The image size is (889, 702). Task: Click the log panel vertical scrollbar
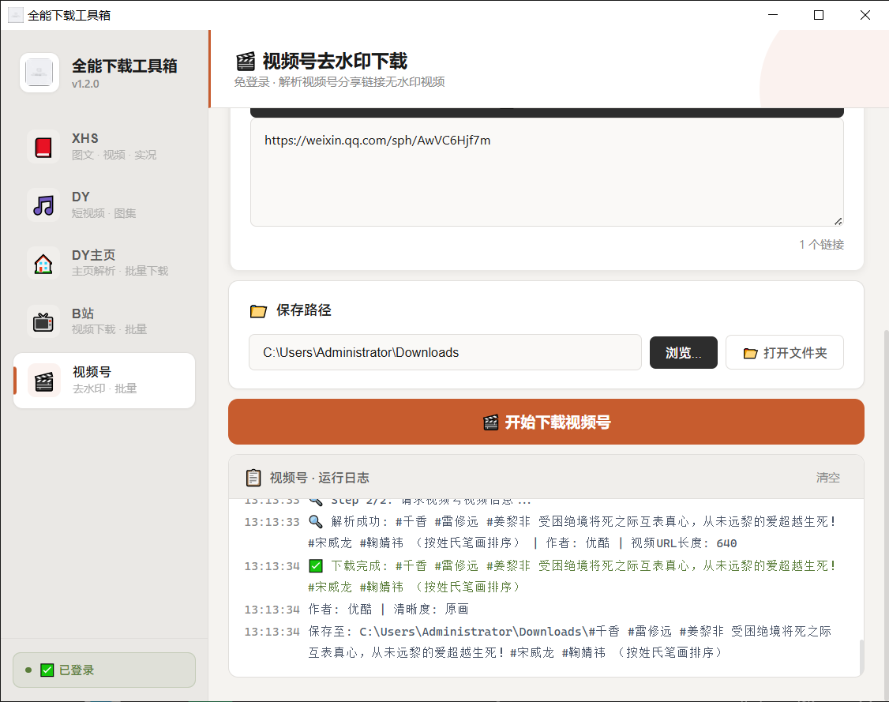pyautogui.click(x=861, y=657)
